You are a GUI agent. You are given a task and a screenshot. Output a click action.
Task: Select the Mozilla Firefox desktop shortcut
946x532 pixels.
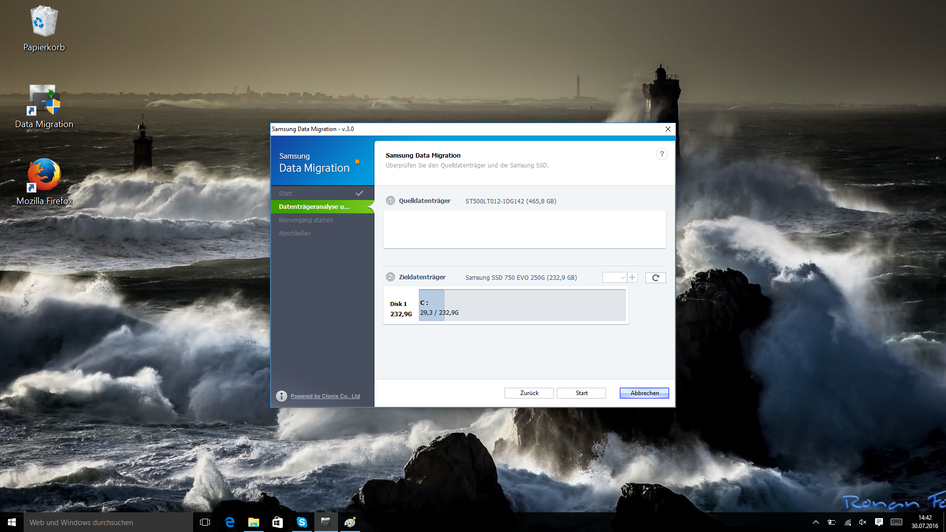pyautogui.click(x=44, y=182)
